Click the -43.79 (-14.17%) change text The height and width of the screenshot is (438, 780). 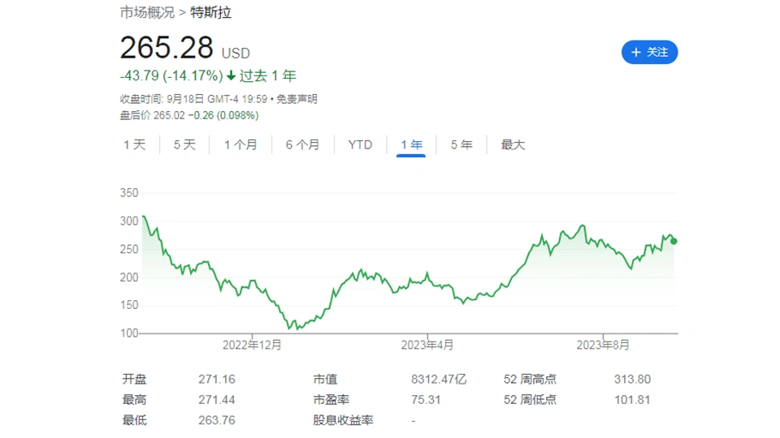[171, 76]
